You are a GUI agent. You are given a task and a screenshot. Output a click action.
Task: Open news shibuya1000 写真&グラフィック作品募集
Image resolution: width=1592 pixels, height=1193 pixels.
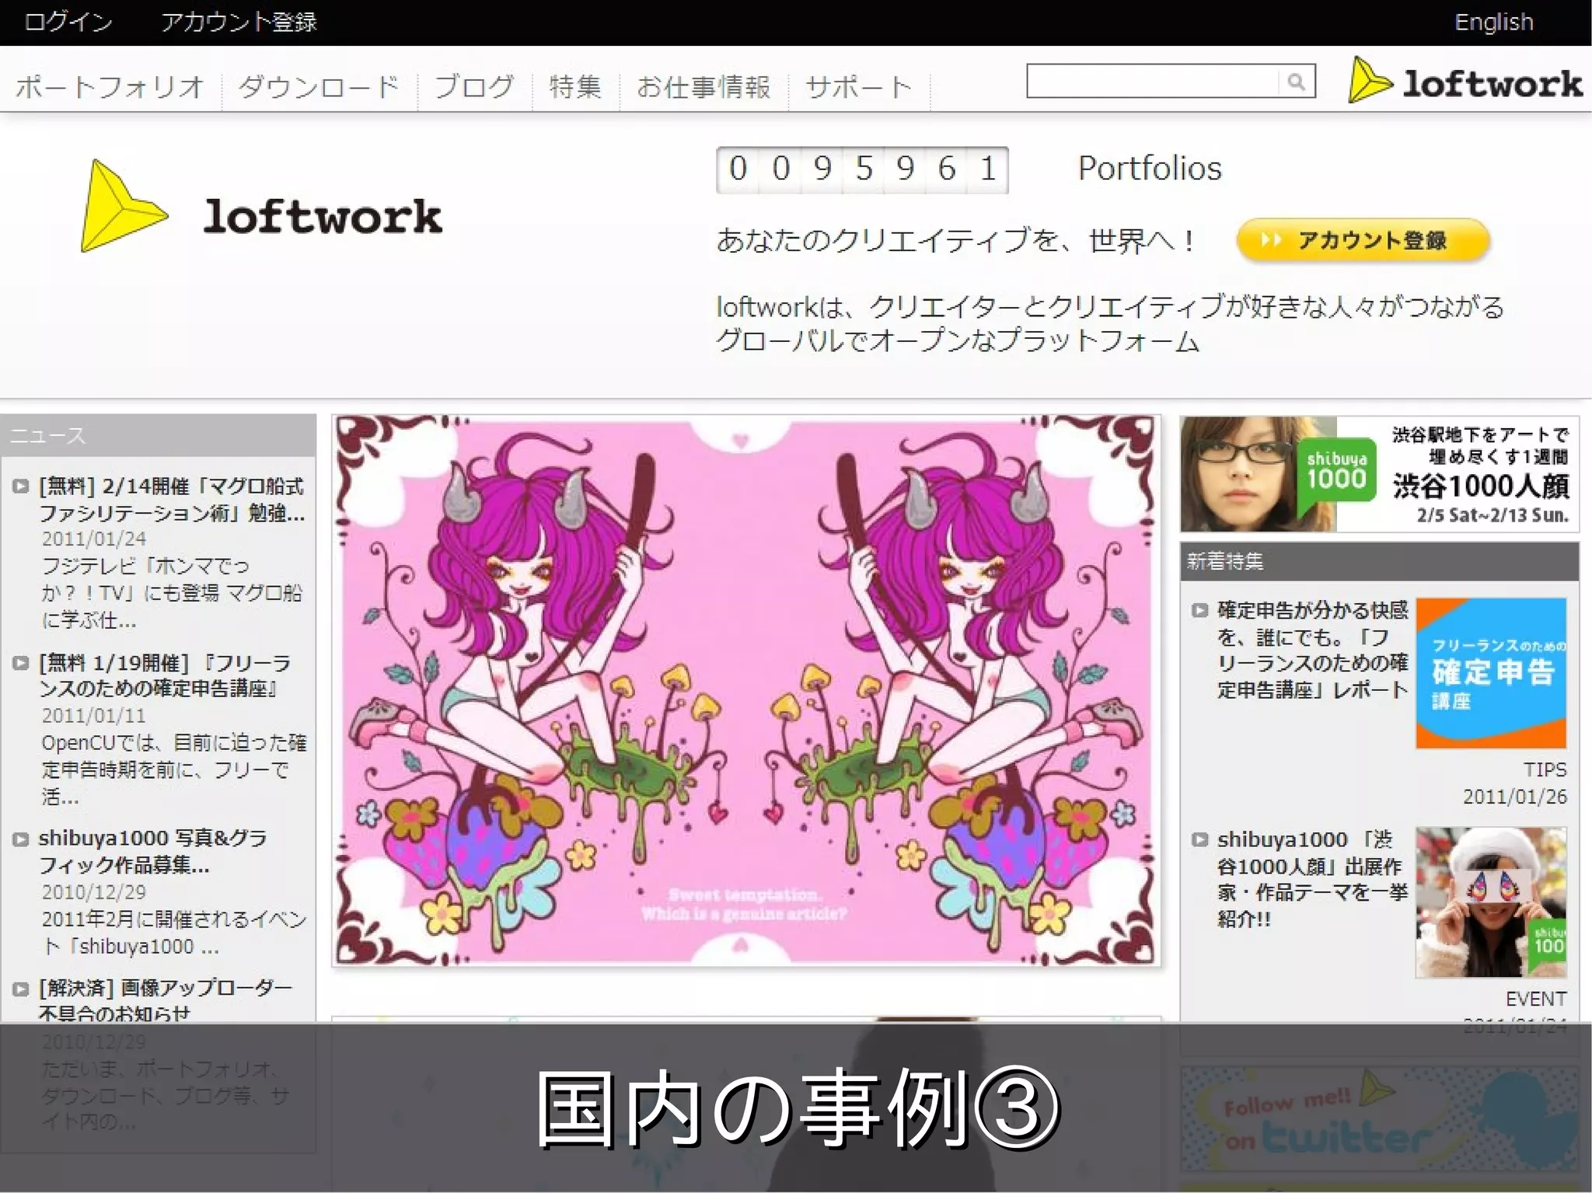click(152, 851)
